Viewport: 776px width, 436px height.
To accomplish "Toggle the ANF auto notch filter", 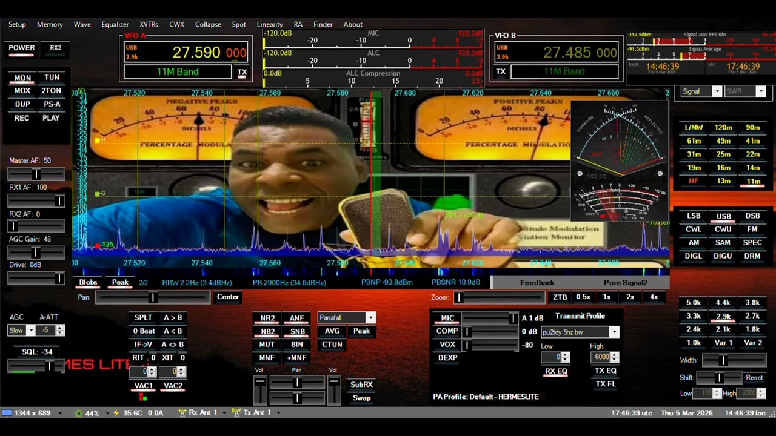I will coord(296,318).
